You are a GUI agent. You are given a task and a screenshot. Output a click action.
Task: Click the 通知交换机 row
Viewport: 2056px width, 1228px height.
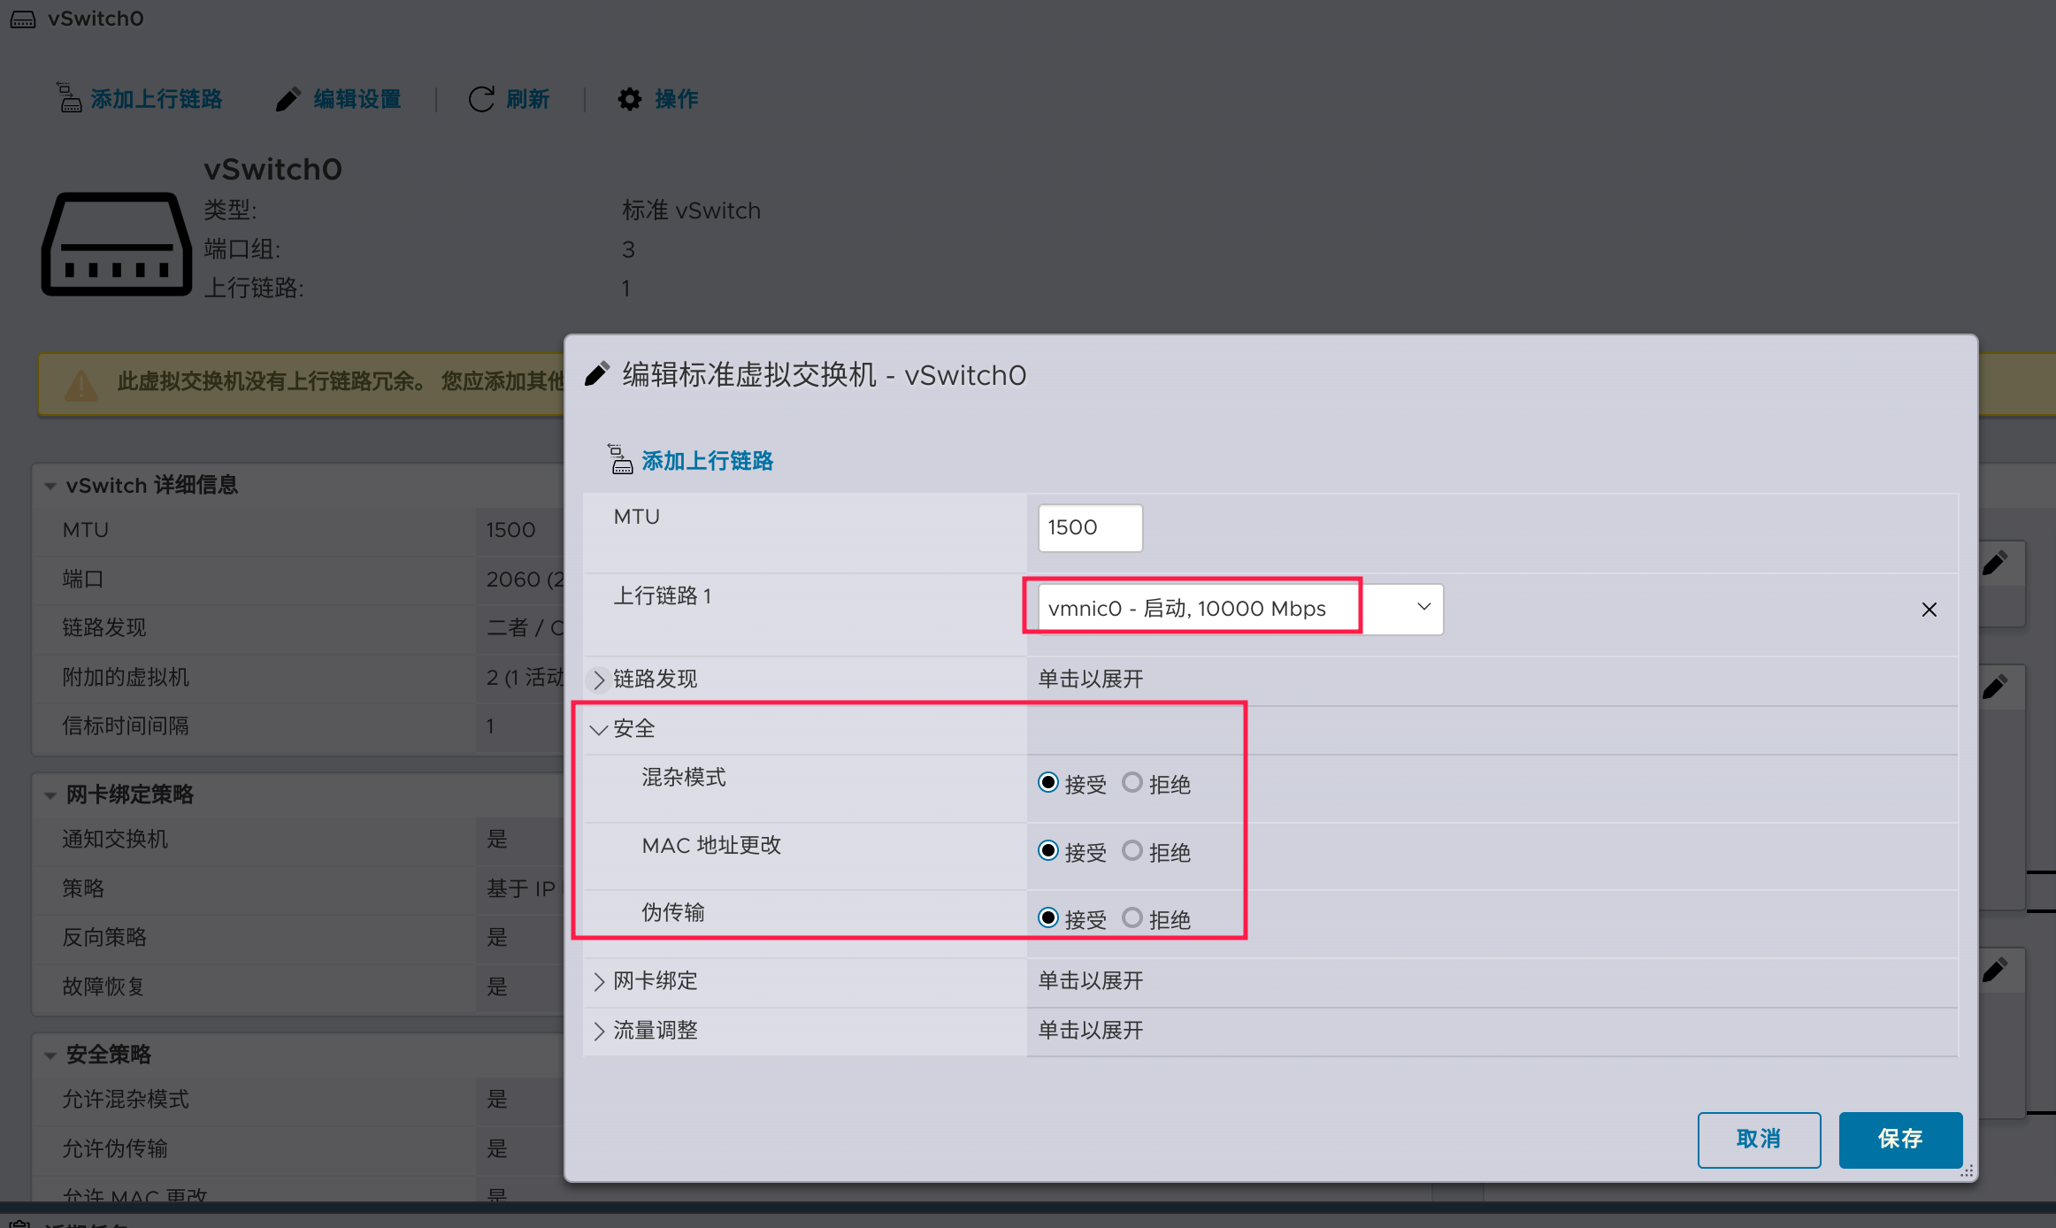tap(299, 840)
